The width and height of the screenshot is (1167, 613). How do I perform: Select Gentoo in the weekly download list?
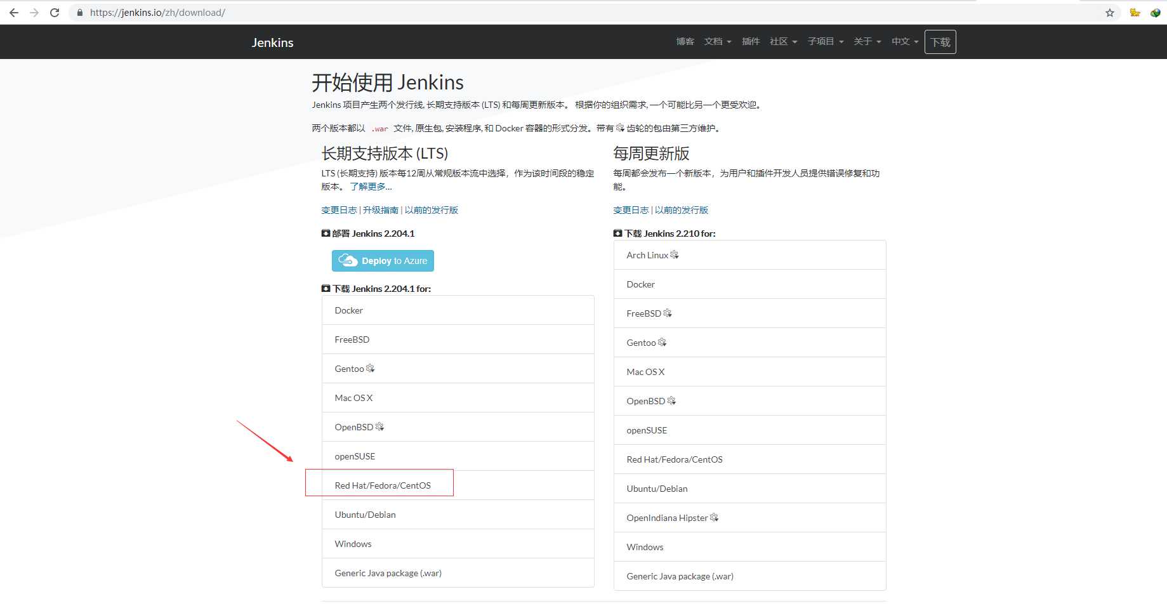[x=750, y=343]
